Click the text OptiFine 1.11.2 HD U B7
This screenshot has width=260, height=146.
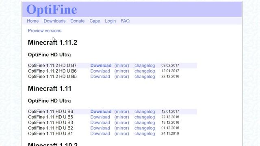(x=52, y=65)
